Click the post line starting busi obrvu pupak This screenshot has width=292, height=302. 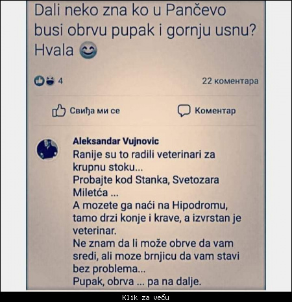click(x=145, y=30)
